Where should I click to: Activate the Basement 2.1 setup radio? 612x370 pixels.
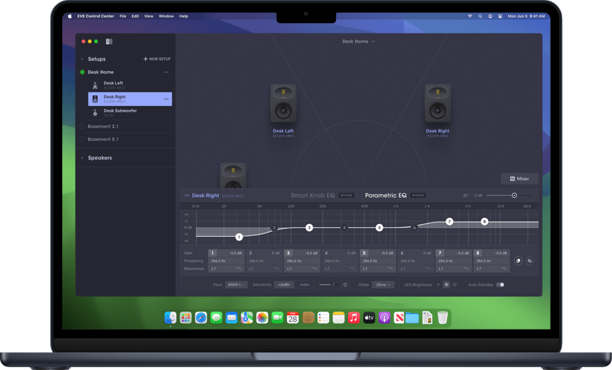[x=82, y=127]
